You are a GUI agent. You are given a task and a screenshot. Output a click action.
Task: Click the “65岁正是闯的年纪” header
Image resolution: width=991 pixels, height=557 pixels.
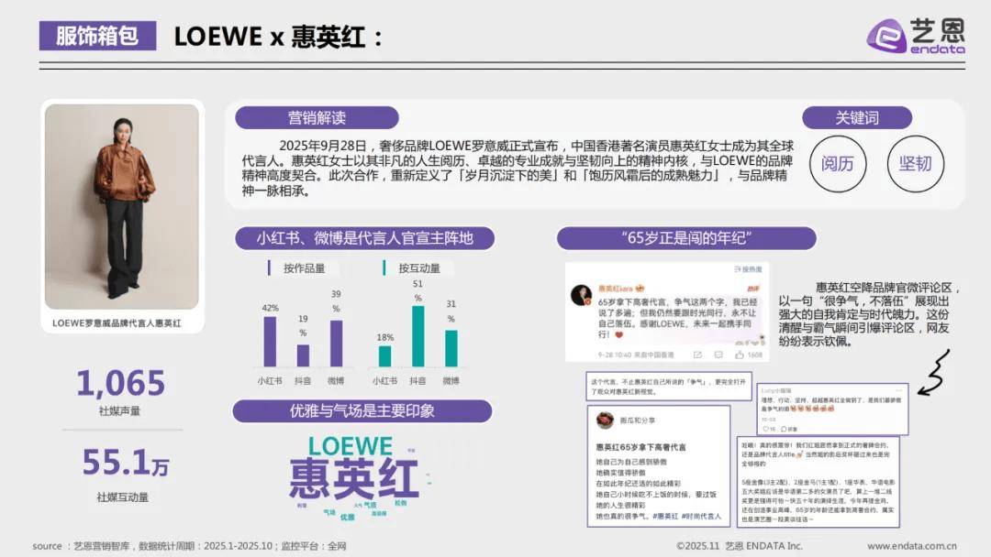click(686, 238)
